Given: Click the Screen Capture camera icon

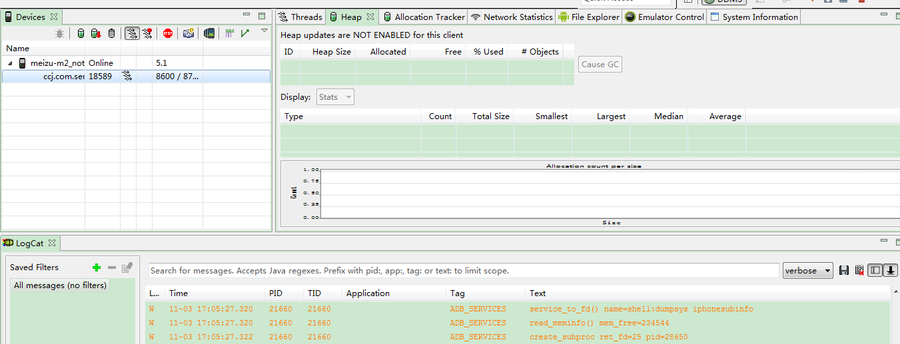Looking at the screenshot, I should tap(189, 33).
